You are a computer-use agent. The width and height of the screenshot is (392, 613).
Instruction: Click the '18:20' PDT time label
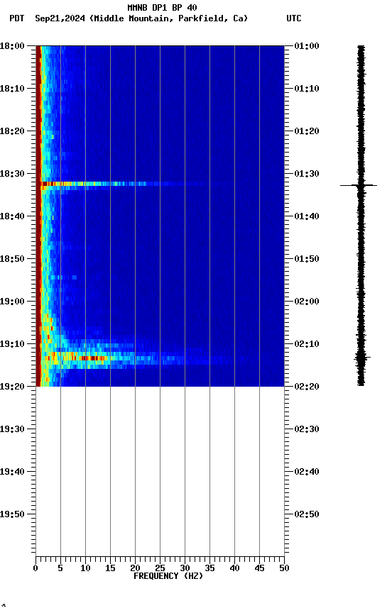pyautogui.click(x=12, y=131)
